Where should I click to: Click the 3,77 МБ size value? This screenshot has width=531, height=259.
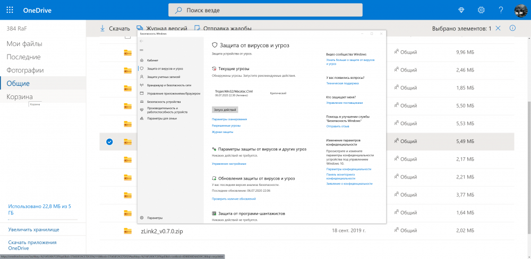point(465,195)
